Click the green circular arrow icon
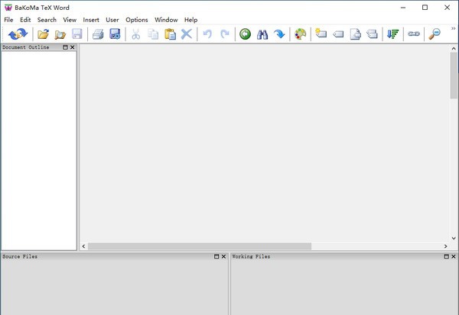459x315 pixels. tap(245, 34)
